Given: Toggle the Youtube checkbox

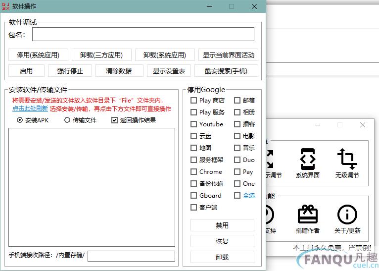Looking at the screenshot, I should (193, 124).
